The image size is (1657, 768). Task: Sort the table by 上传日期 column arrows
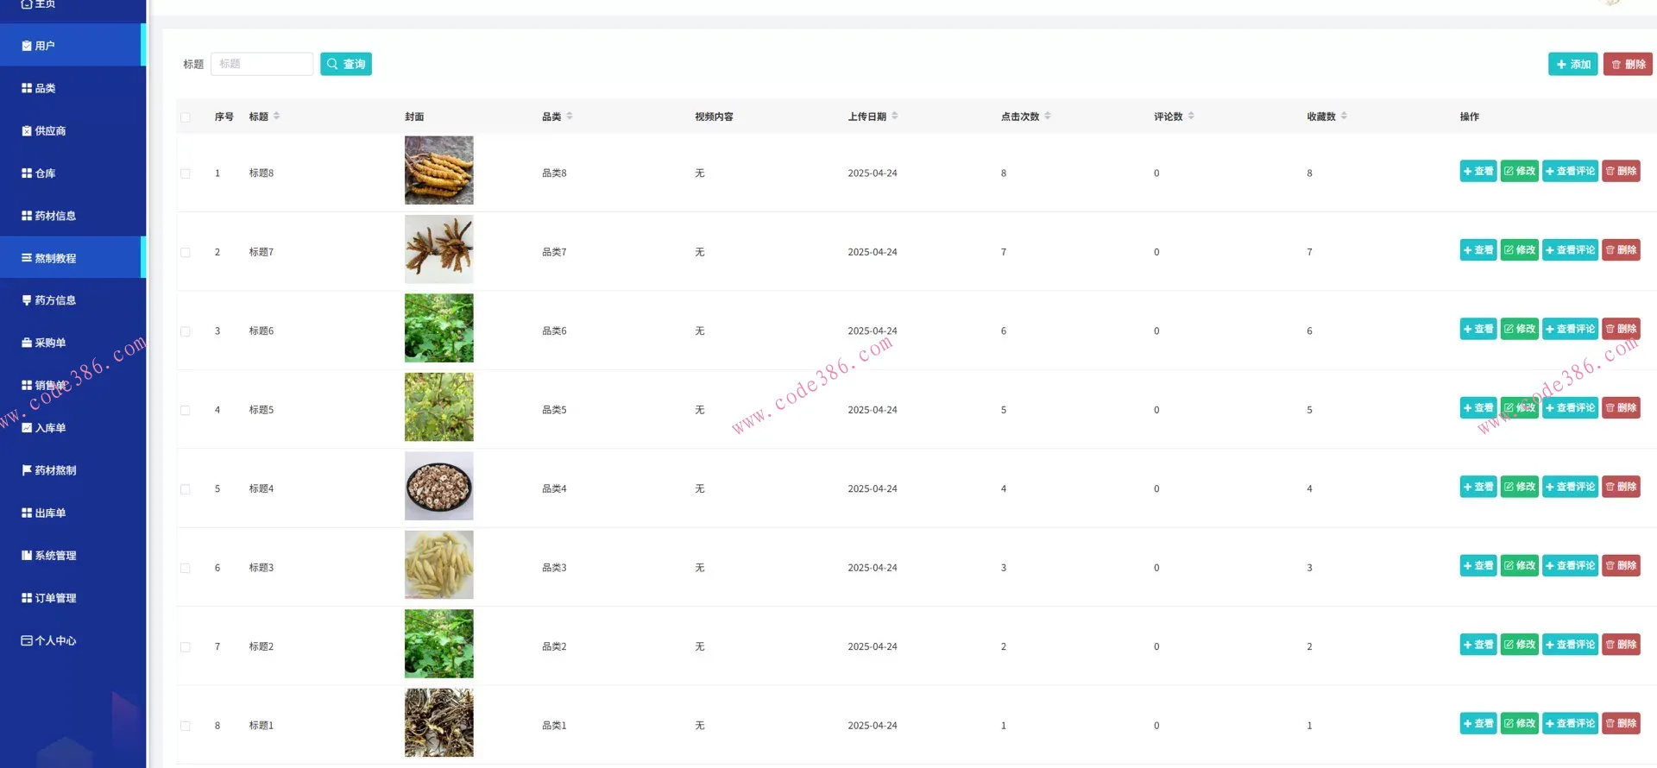coord(895,116)
